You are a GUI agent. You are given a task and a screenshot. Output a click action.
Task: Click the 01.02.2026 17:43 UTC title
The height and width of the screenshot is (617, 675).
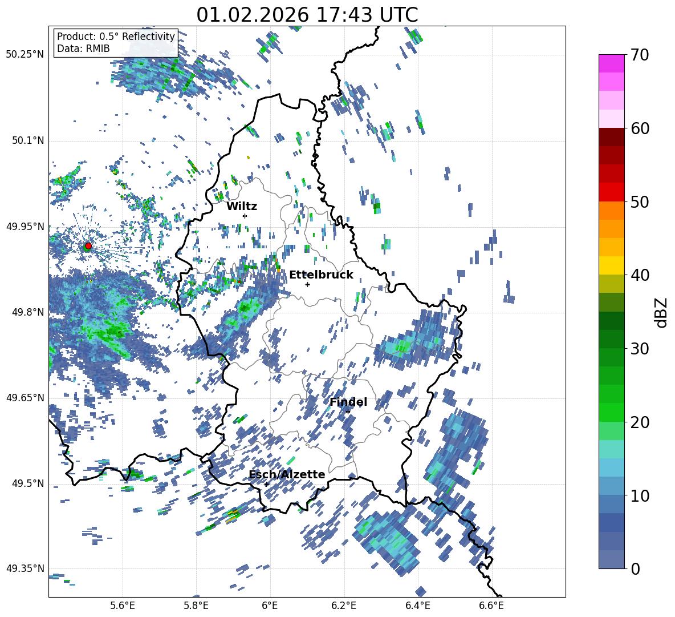(307, 15)
